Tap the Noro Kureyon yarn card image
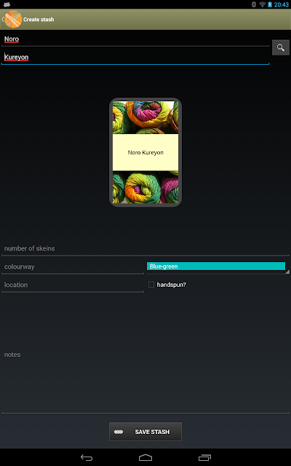The height and width of the screenshot is (466, 291). (145, 152)
